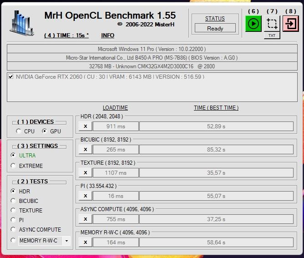Clear the TEXTURE result with its X button
304x258 pixels.
pos(86,173)
